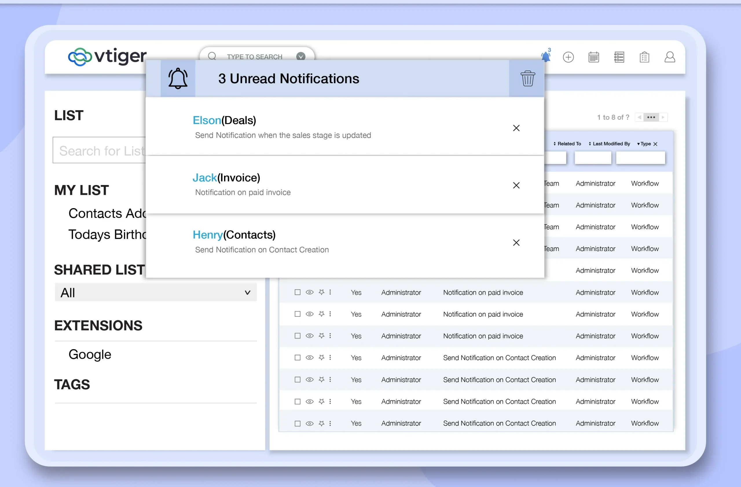The width and height of the screenshot is (741, 487).
Task: Delete all notifications with trash icon
Action: [x=527, y=78]
